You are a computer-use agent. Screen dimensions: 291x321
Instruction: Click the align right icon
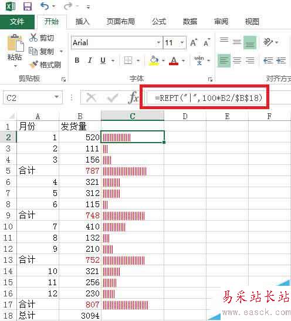tap(250, 60)
